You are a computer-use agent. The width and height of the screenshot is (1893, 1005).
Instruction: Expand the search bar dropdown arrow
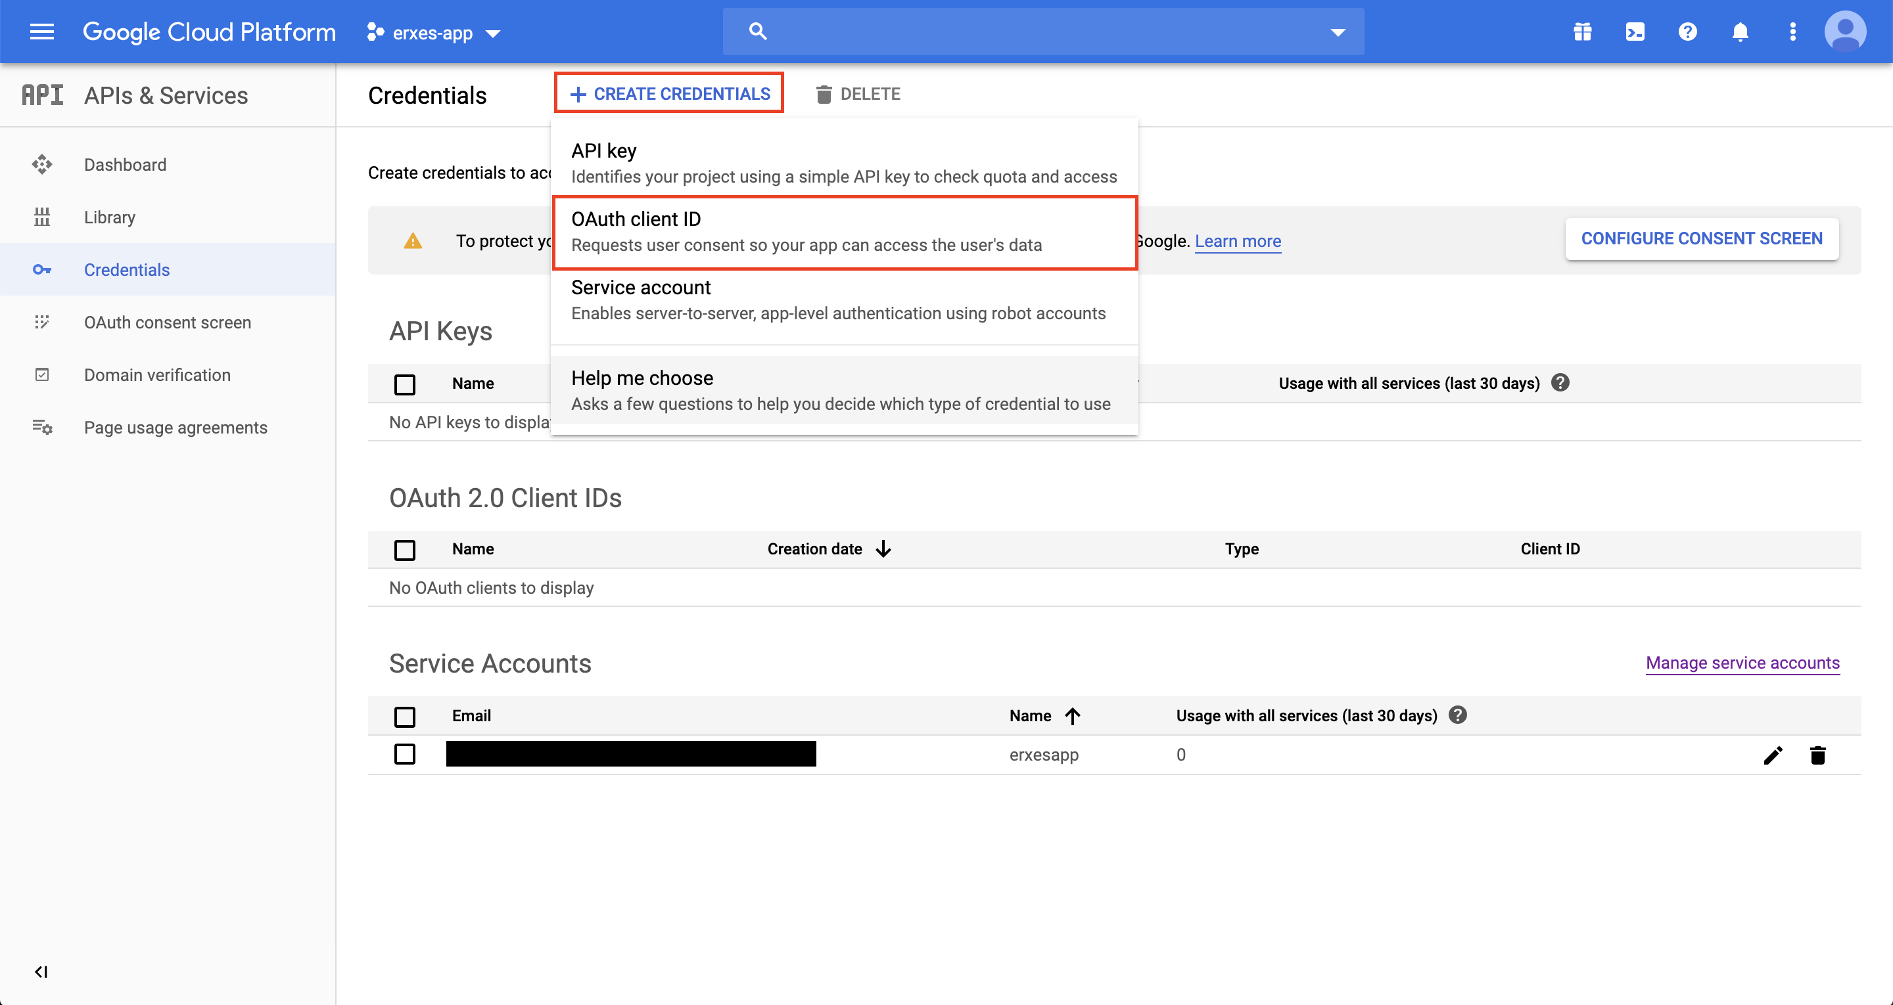1338,32
